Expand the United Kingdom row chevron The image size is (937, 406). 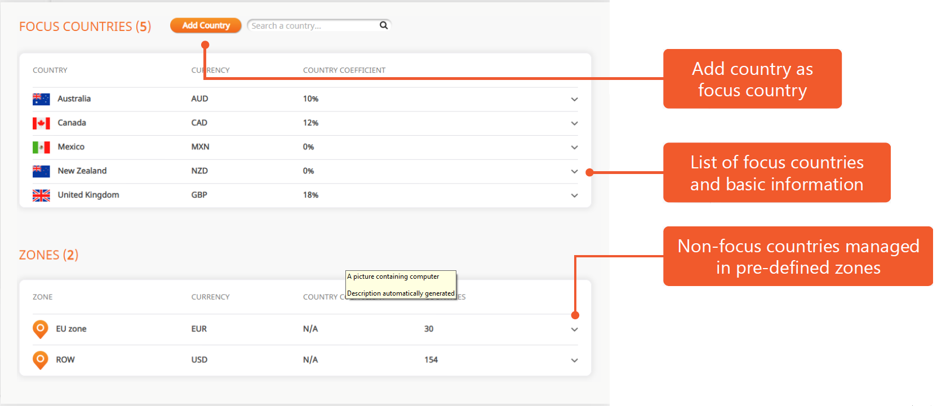pos(574,196)
